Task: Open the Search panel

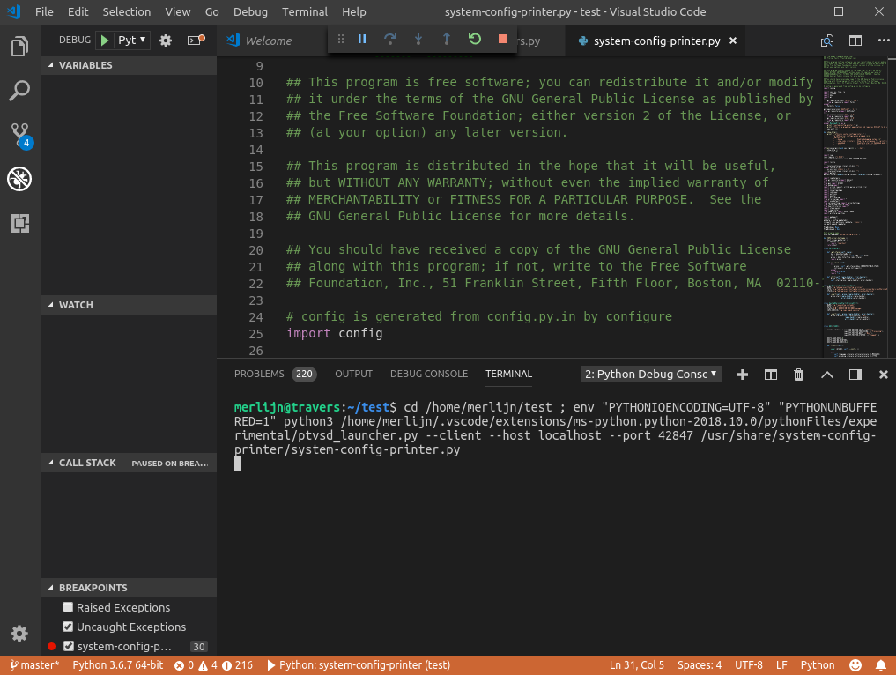Action: click(x=19, y=91)
